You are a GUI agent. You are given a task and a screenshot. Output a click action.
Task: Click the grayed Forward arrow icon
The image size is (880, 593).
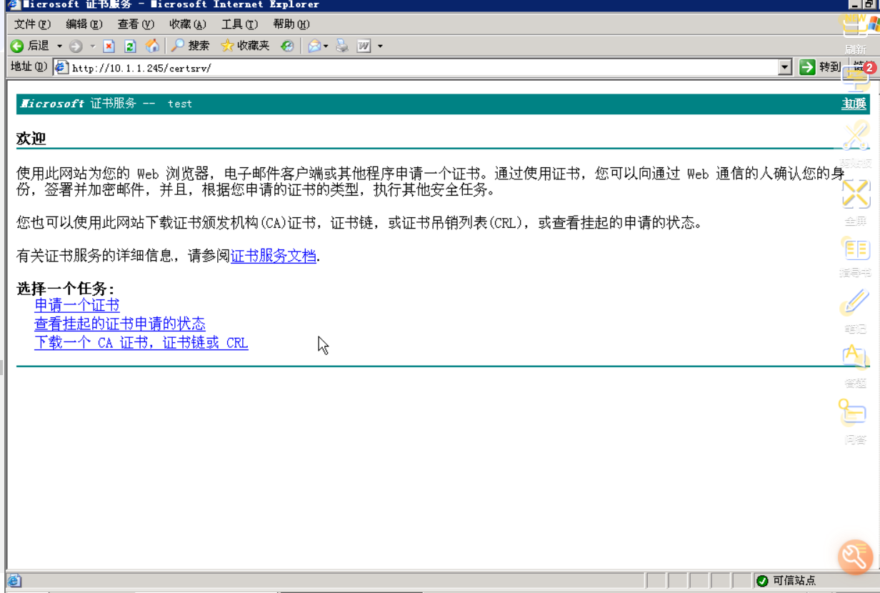(76, 46)
